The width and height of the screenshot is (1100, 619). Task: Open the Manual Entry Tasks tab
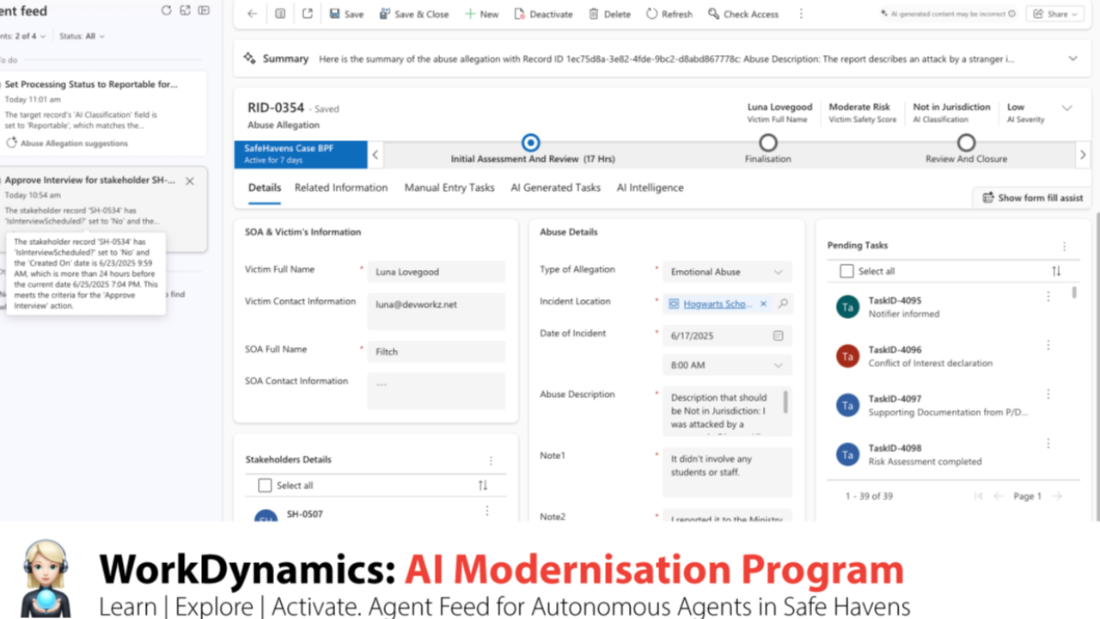(x=449, y=187)
